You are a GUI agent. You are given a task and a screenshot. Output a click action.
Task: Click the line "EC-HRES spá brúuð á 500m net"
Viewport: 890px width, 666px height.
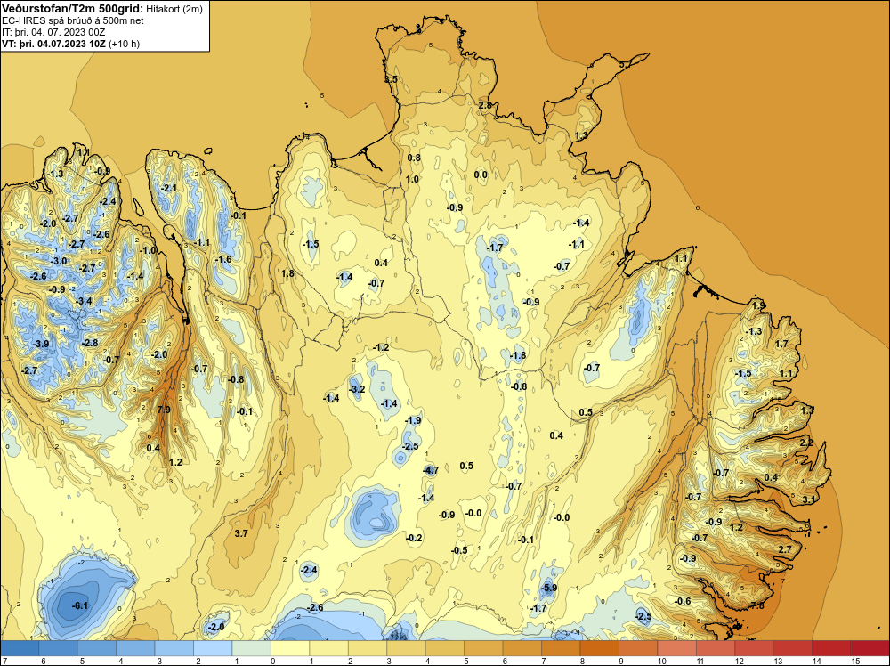(x=73, y=20)
